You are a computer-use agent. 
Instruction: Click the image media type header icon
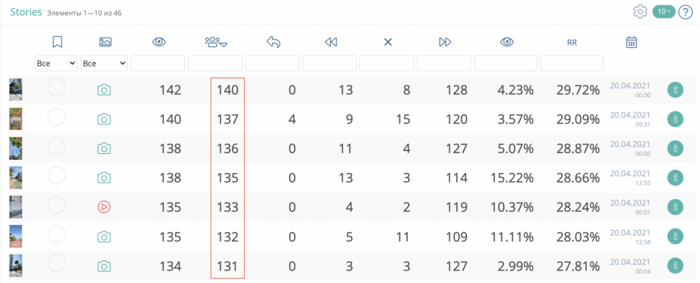pyautogui.click(x=105, y=42)
